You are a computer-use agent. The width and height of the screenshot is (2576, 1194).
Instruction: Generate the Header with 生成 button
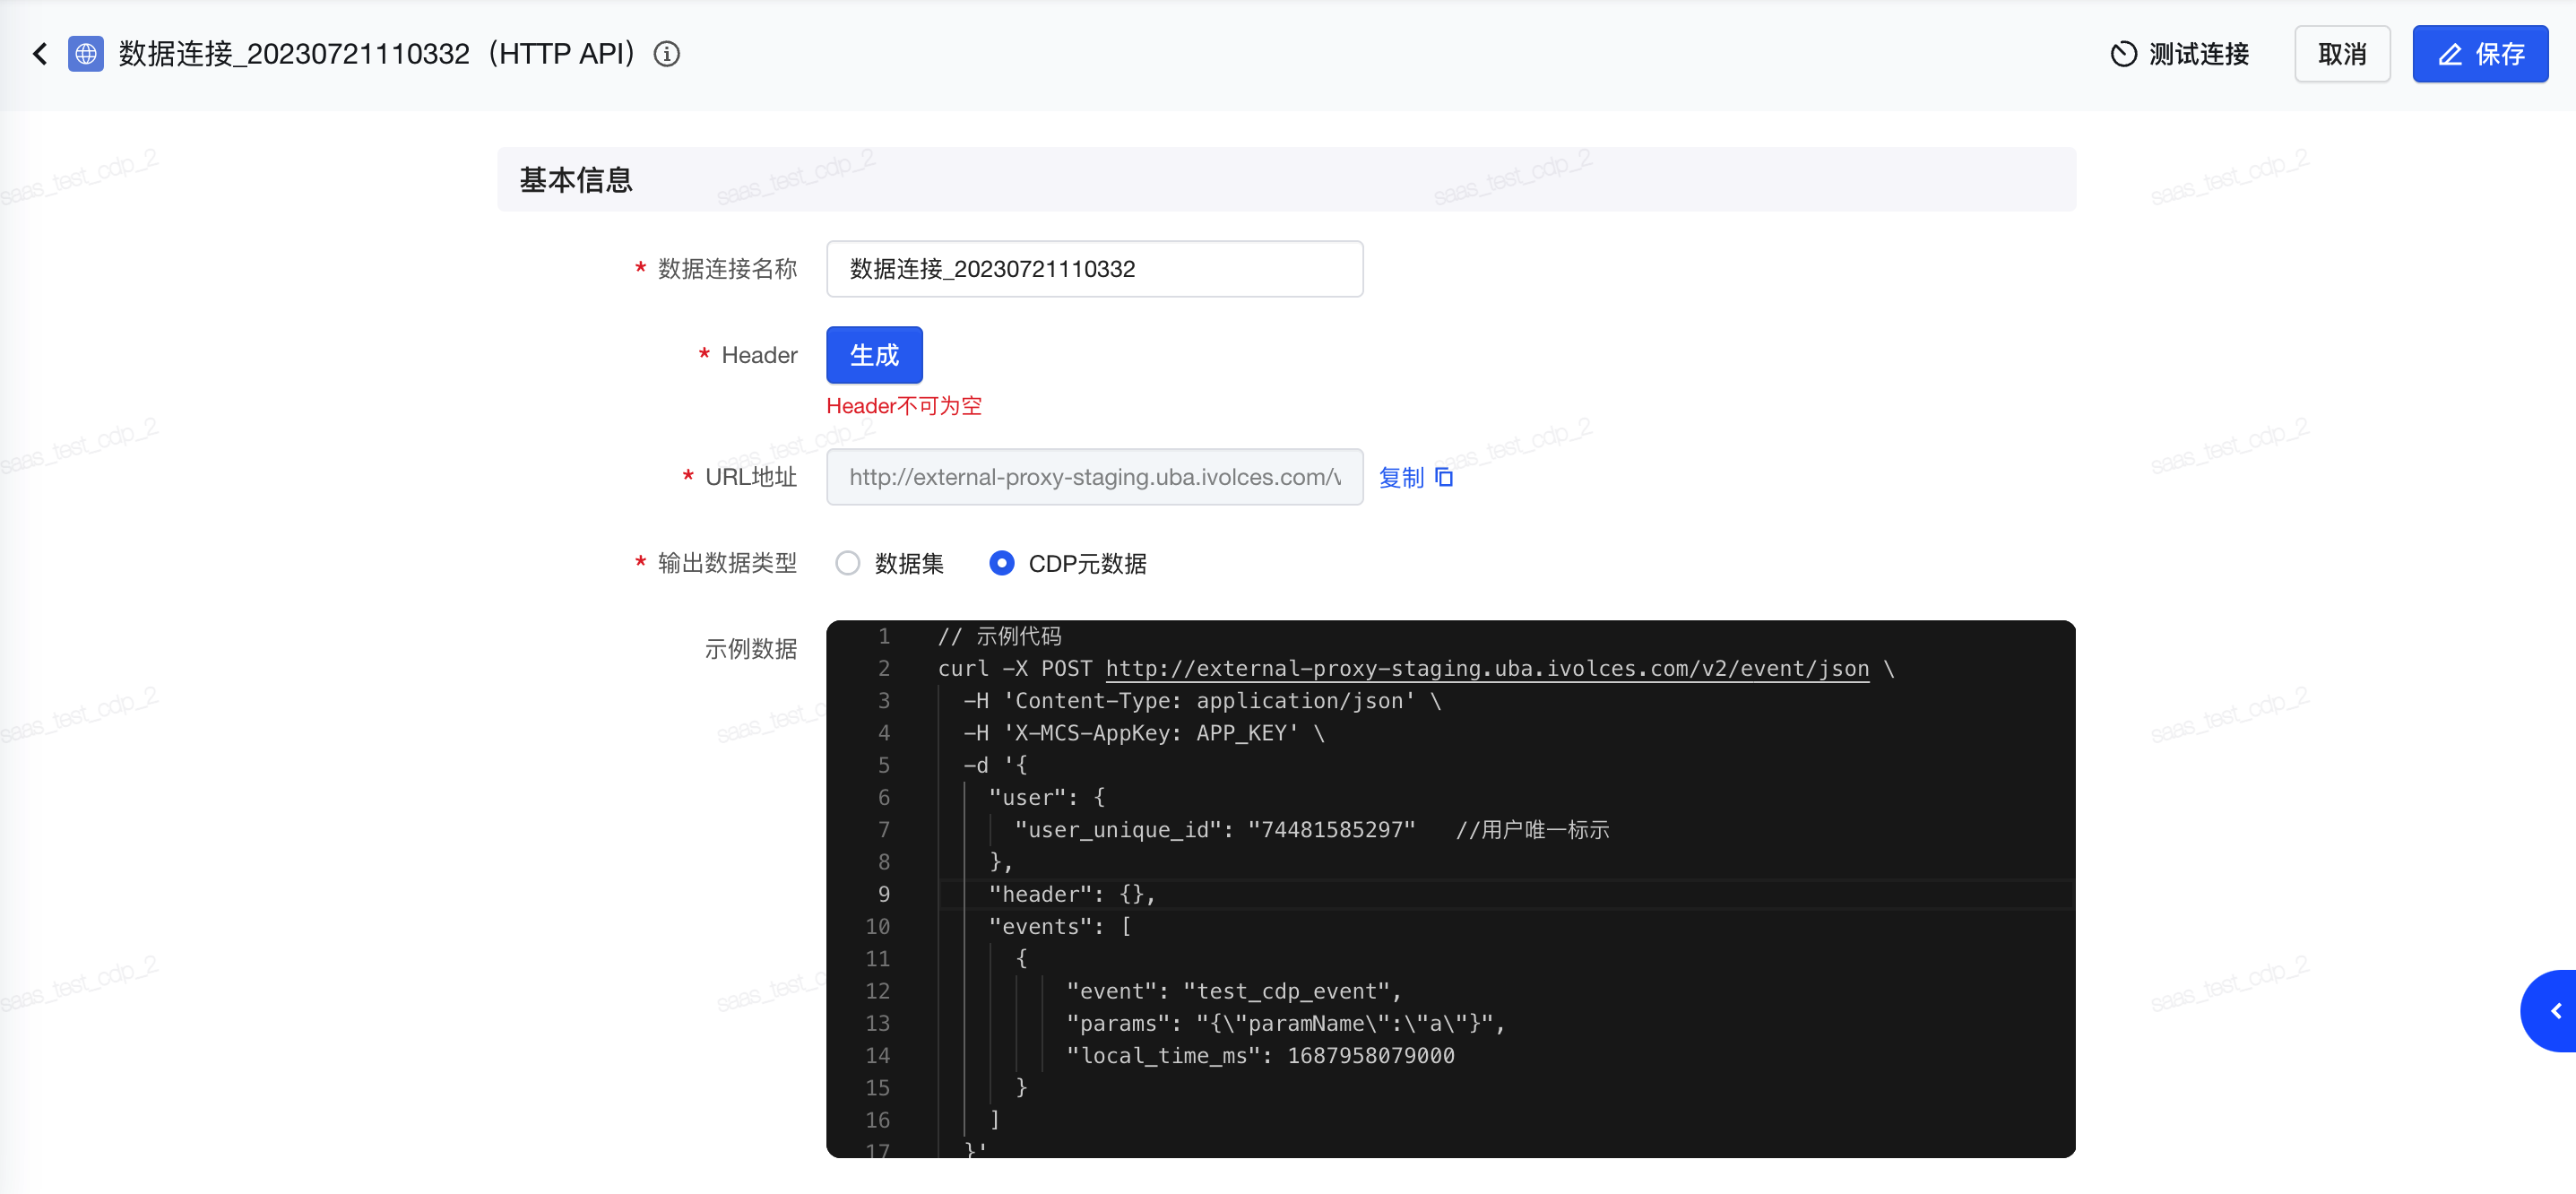(874, 355)
